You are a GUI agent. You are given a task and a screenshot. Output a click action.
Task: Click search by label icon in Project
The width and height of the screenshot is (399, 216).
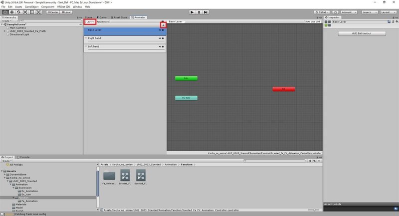tap(315, 161)
